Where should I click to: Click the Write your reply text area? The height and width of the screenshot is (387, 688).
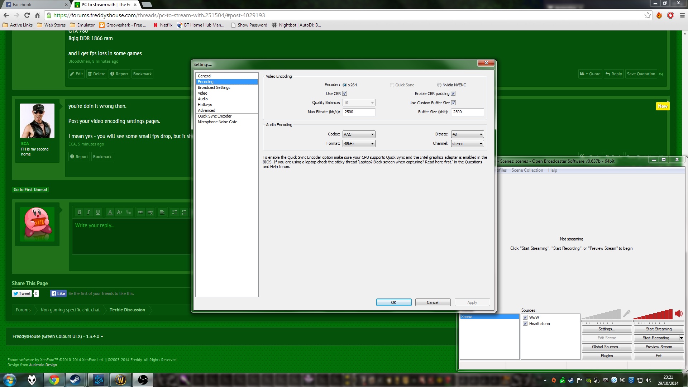point(132,236)
